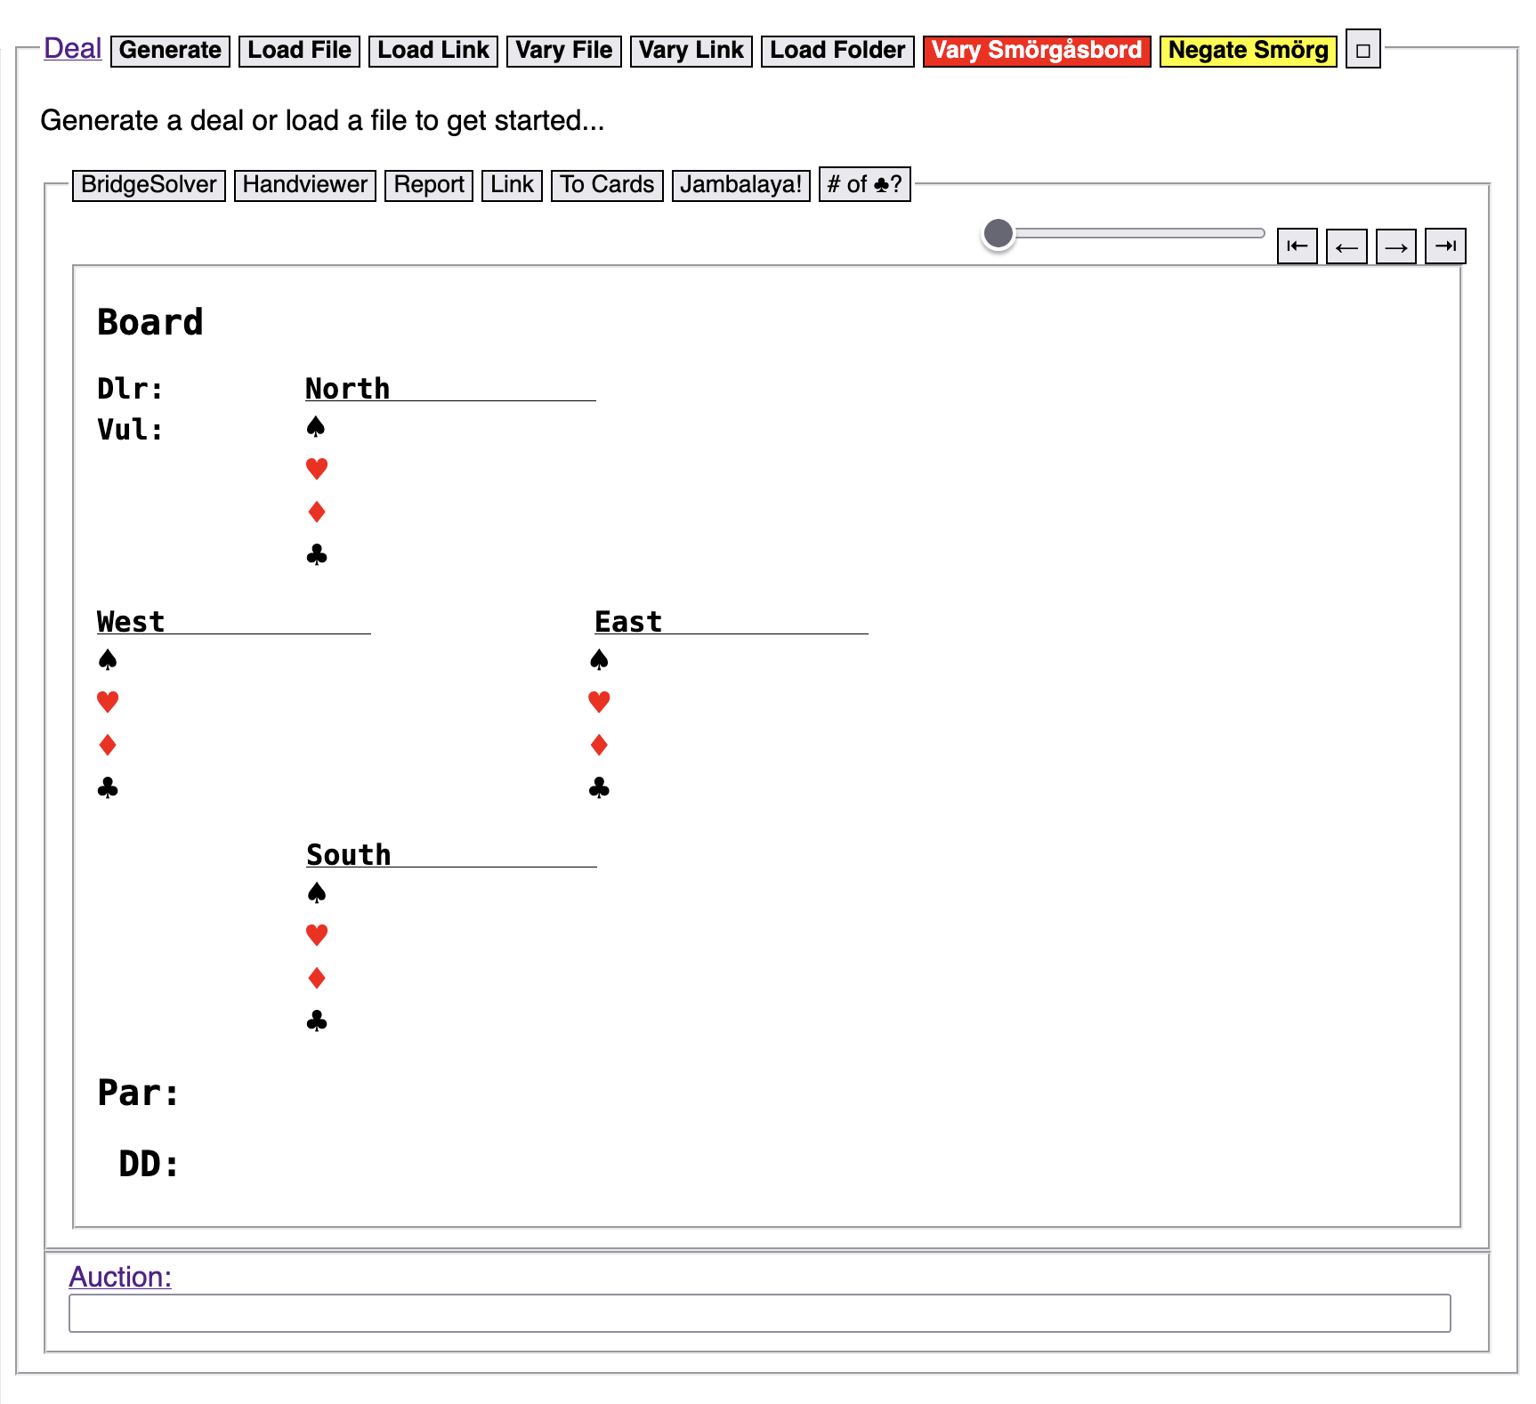This screenshot has width=1536, height=1404.
Task: Click East's spade suit symbol
Action: pos(599,659)
